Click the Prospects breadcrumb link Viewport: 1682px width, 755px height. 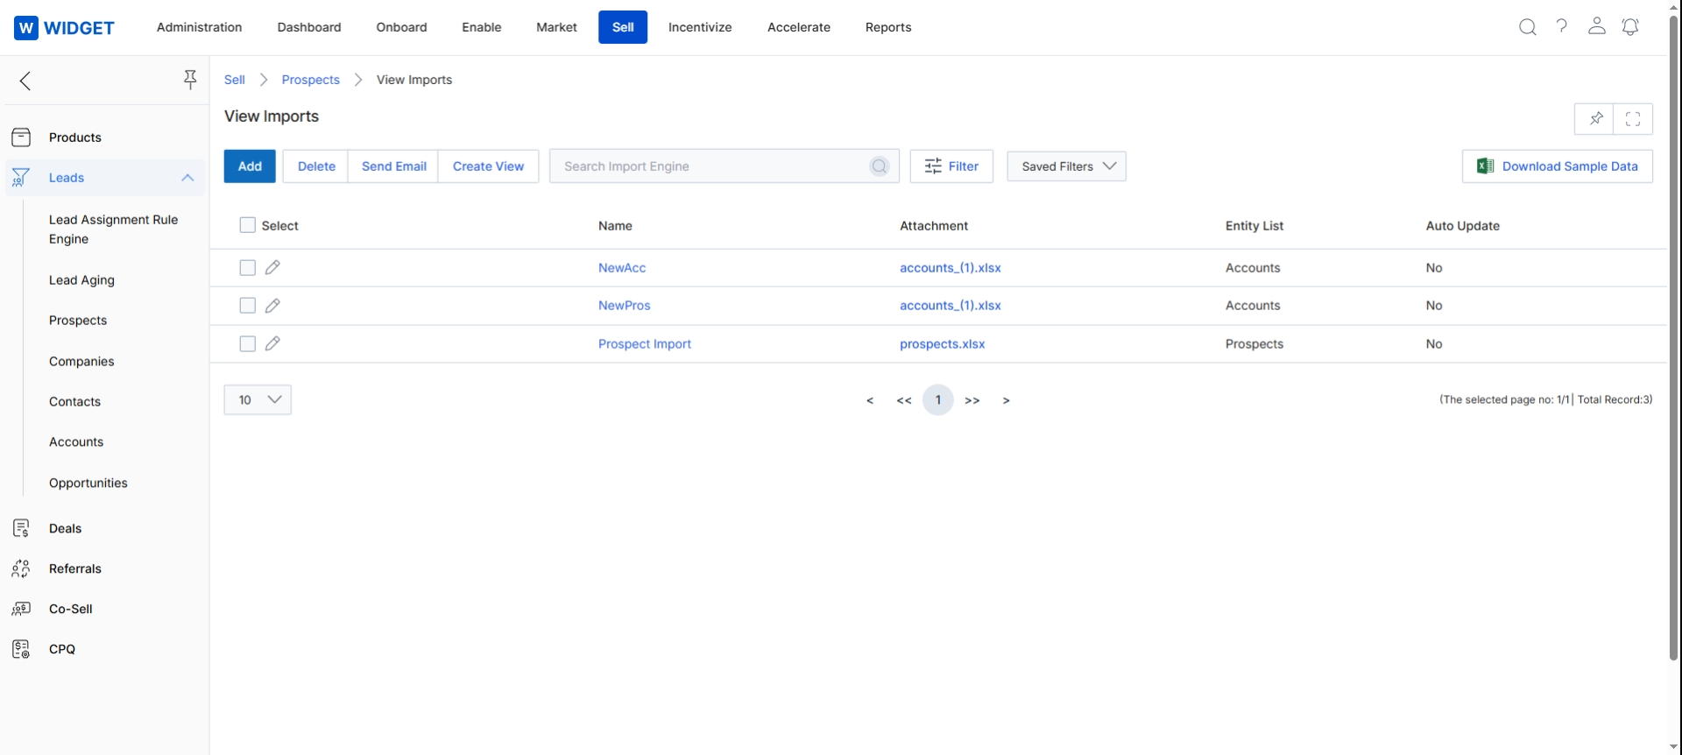pyautogui.click(x=311, y=80)
